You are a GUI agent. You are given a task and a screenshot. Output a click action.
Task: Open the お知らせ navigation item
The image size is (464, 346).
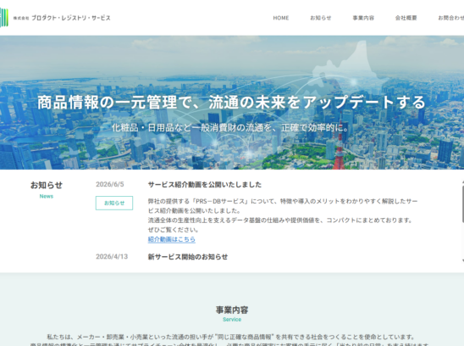320,18
